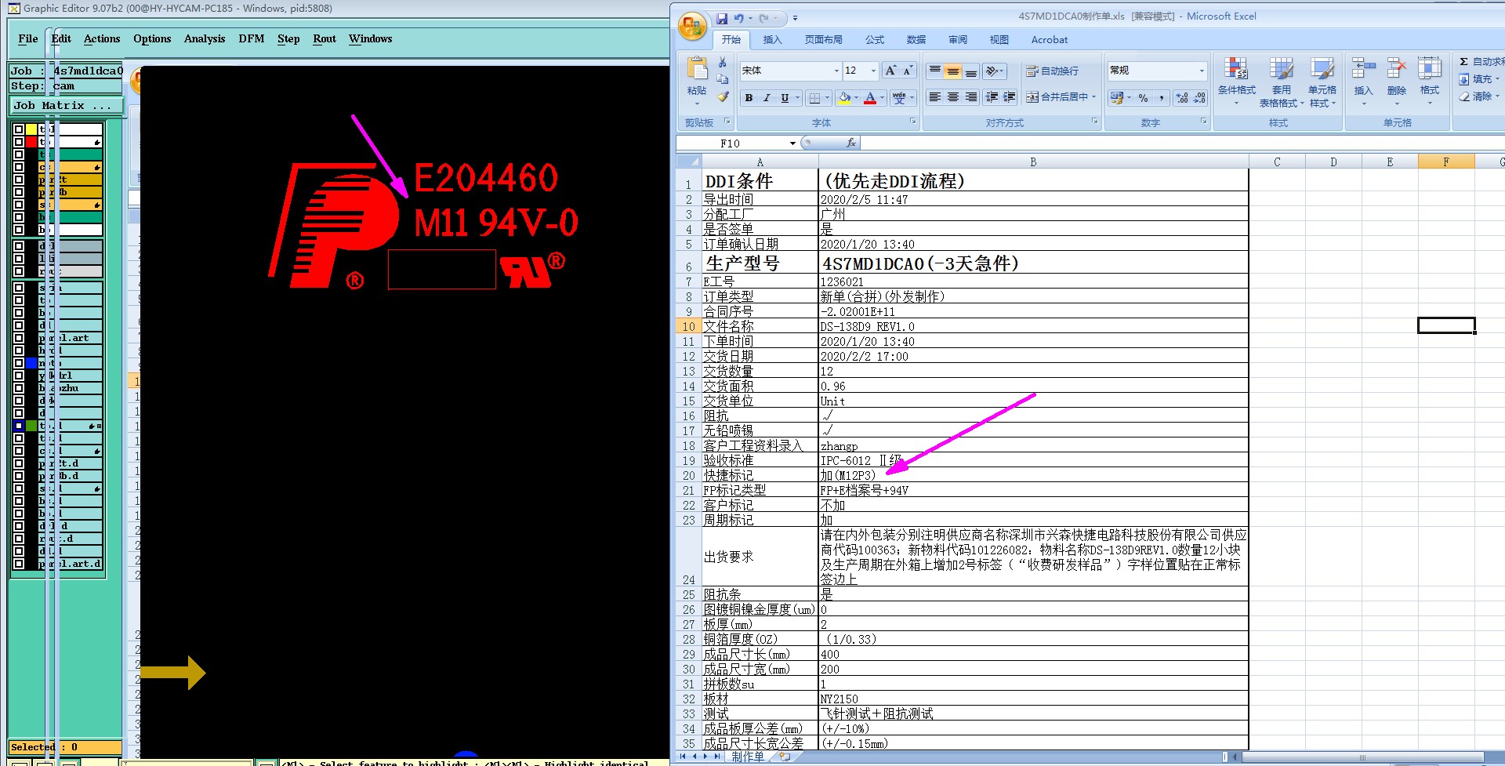Increase decimal places
1505x766 pixels.
pos(1182,98)
